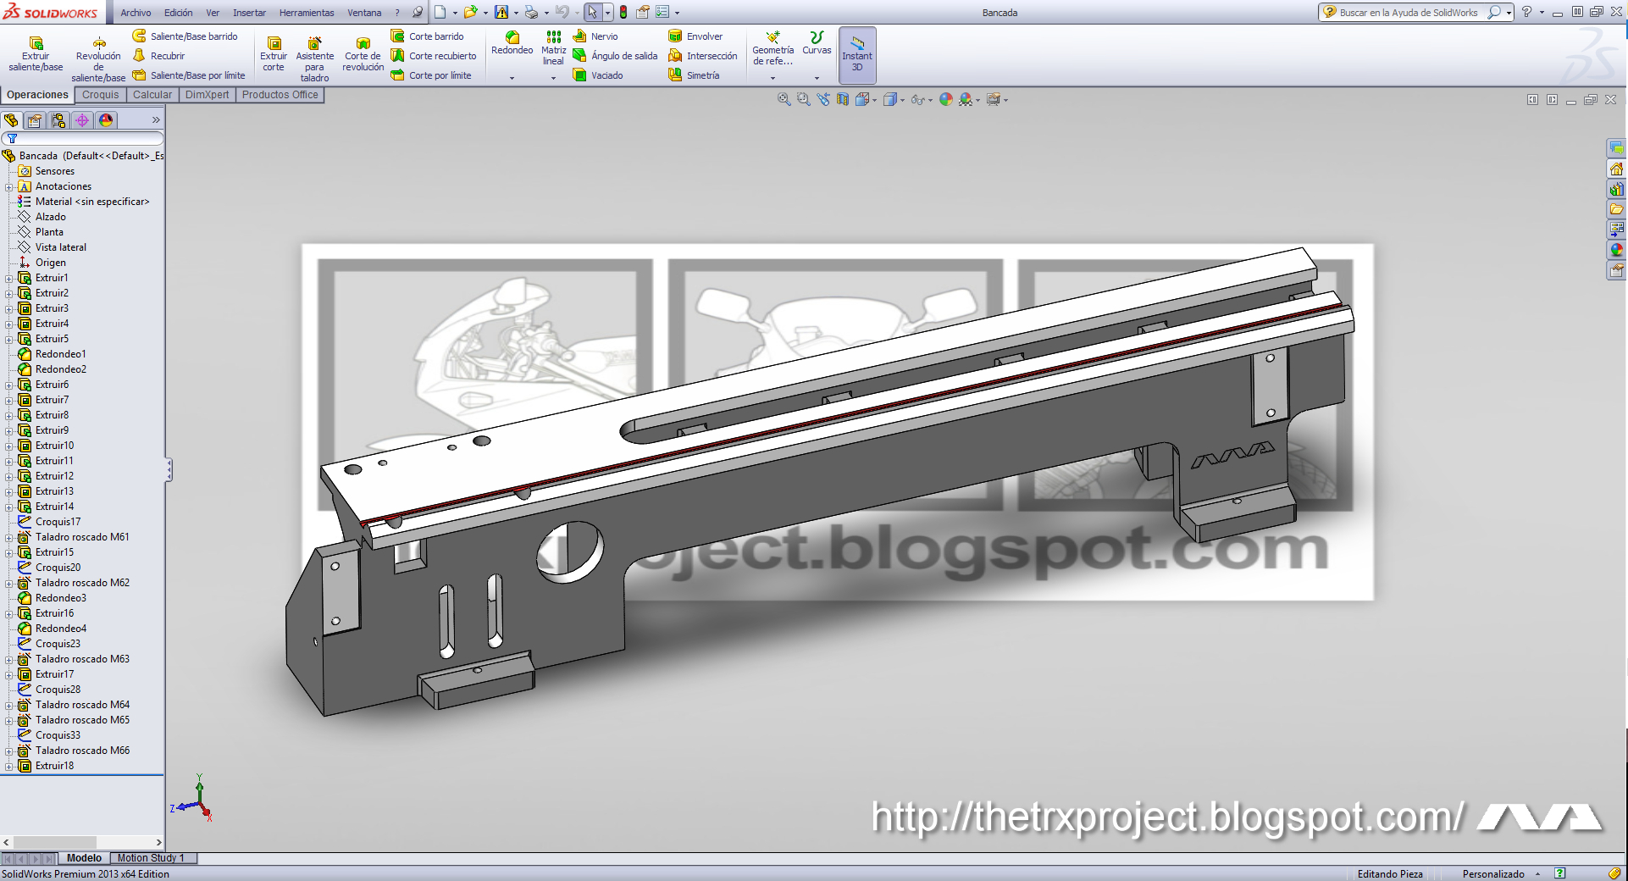Open SolidWorks Resources home task pane
The height and width of the screenshot is (881, 1628).
[x=1616, y=169]
